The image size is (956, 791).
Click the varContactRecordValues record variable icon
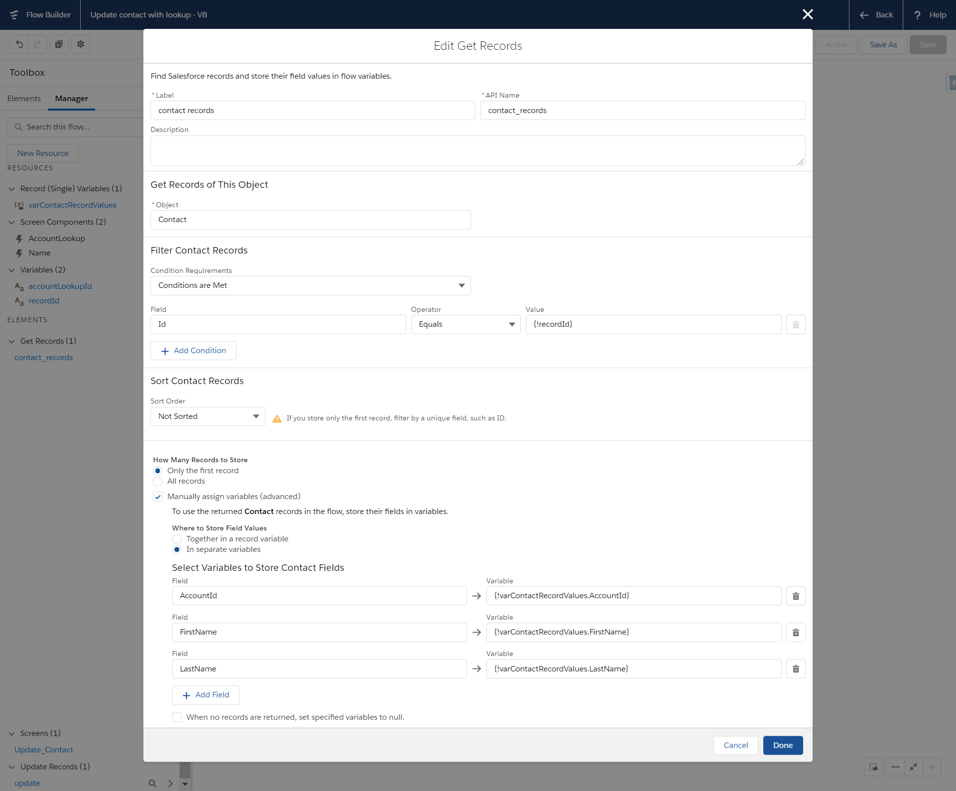19,205
